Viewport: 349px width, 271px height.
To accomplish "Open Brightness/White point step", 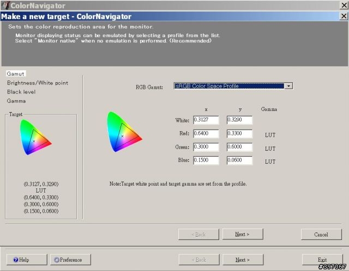I will [38, 83].
